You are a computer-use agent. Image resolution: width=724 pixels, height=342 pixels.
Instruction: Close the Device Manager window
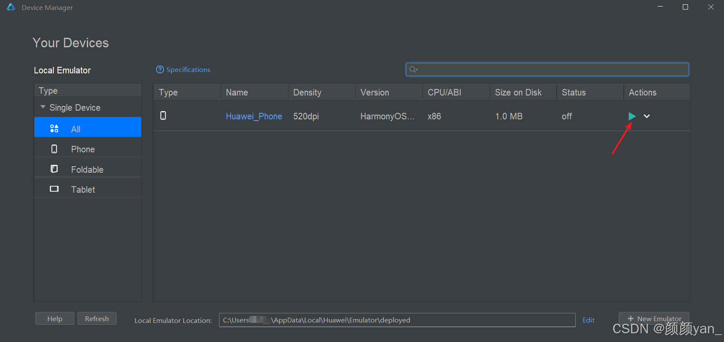point(711,7)
